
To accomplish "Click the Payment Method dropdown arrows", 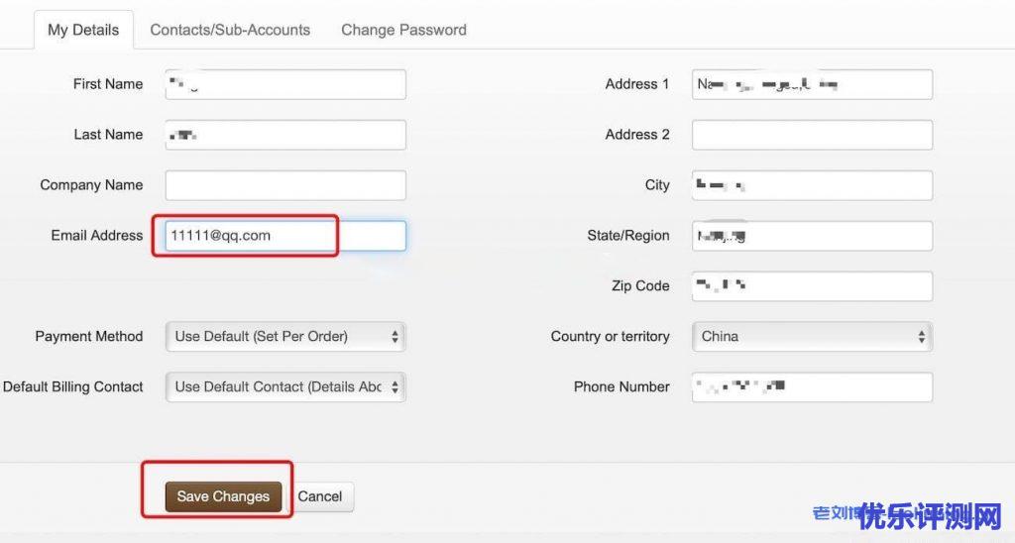I will [395, 337].
